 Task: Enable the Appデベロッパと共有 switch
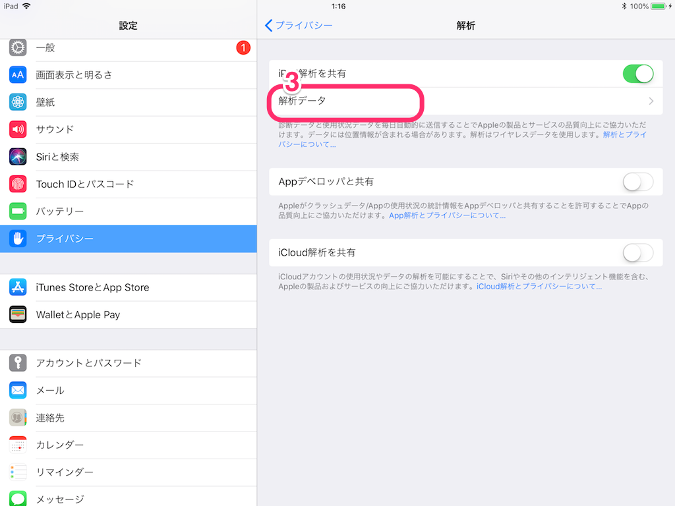point(637,182)
